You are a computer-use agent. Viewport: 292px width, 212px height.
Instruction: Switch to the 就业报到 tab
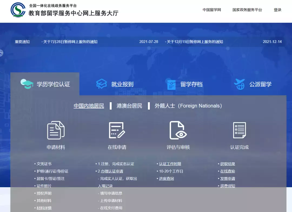click(x=122, y=84)
